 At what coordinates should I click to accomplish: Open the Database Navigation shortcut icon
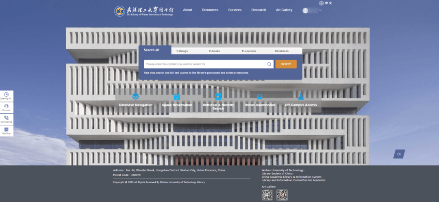tap(135, 96)
